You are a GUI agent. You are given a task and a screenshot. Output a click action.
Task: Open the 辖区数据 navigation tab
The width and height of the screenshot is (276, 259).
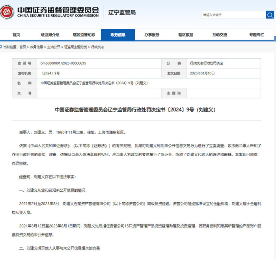click(186, 35)
